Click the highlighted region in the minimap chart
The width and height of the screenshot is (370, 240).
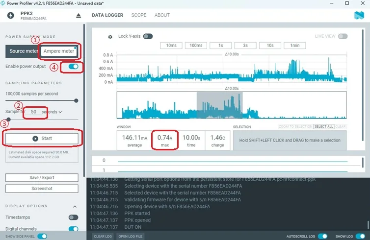[x=219, y=105]
